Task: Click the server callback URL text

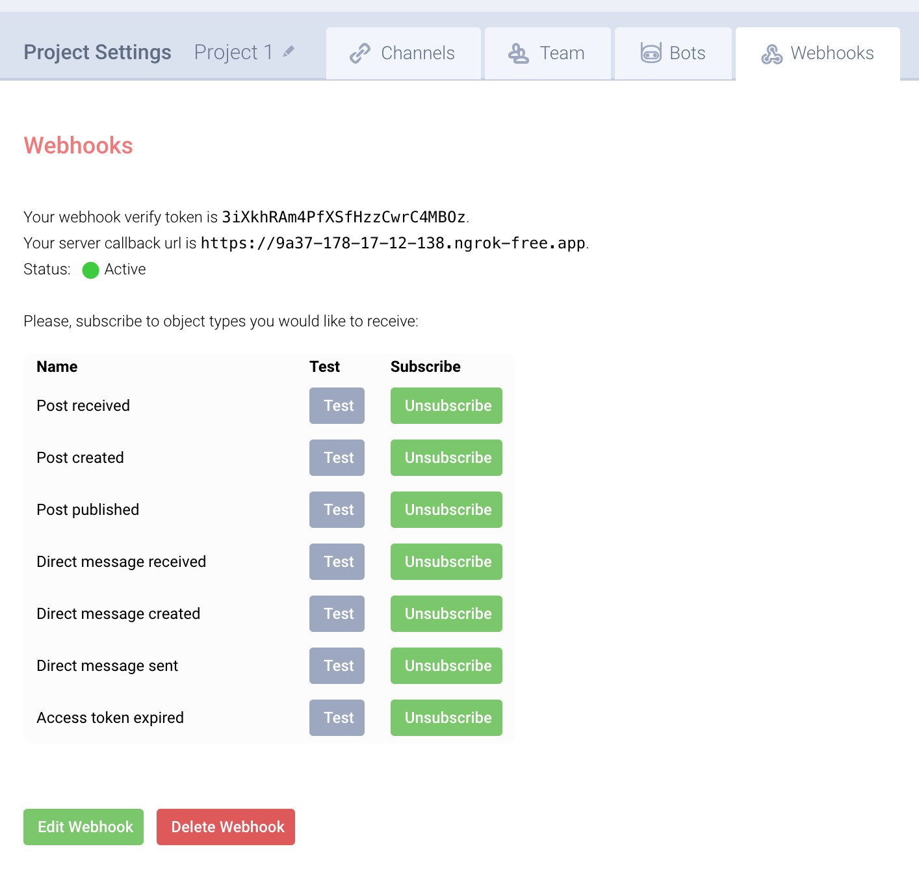Action: point(393,243)
